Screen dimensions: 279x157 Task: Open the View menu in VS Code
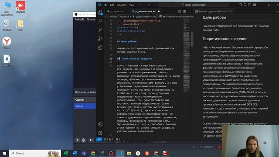[x=132, y=5]
